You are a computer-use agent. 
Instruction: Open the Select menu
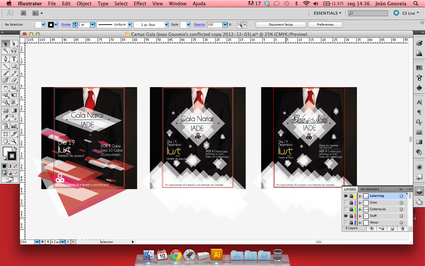(x=121, y=4)
